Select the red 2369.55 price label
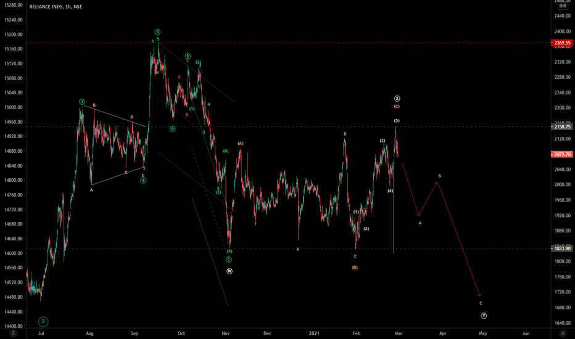 562,43
